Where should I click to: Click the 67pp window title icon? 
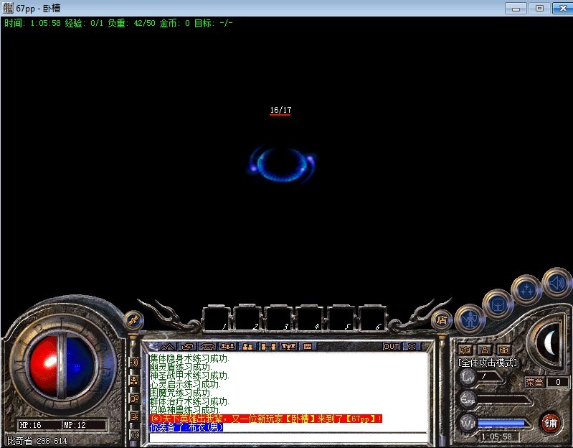coord(8,8)
